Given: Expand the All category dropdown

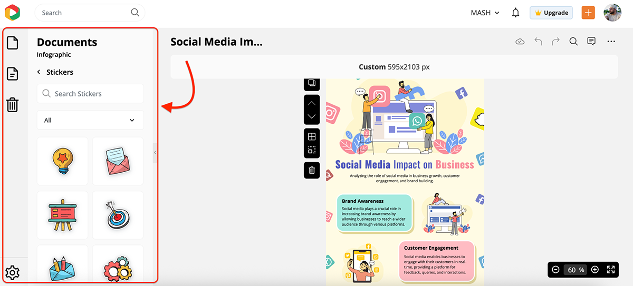Looking at the screenshot, I should coord(90,120).
